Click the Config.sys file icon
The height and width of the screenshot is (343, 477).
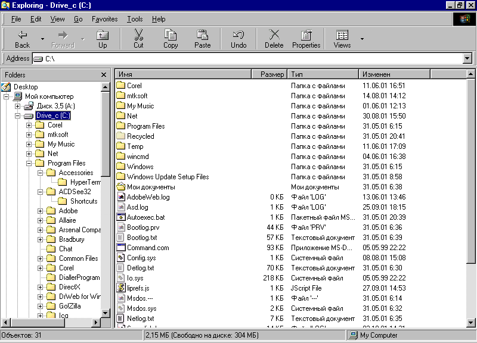(x=121, y=257)
